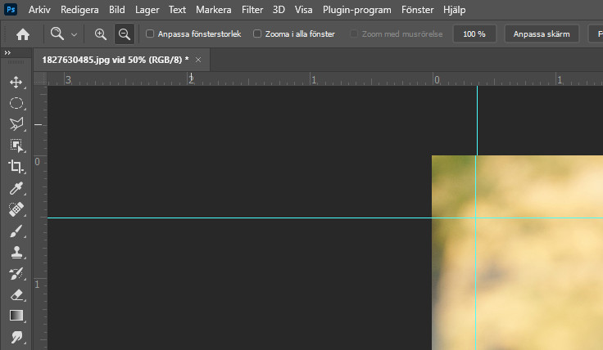
Task: Select the Eyedropper tool
Action: pos(16,188)
